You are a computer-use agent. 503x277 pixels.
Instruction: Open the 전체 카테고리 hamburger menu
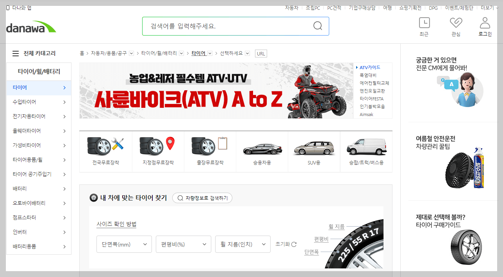tap(15, 53)
